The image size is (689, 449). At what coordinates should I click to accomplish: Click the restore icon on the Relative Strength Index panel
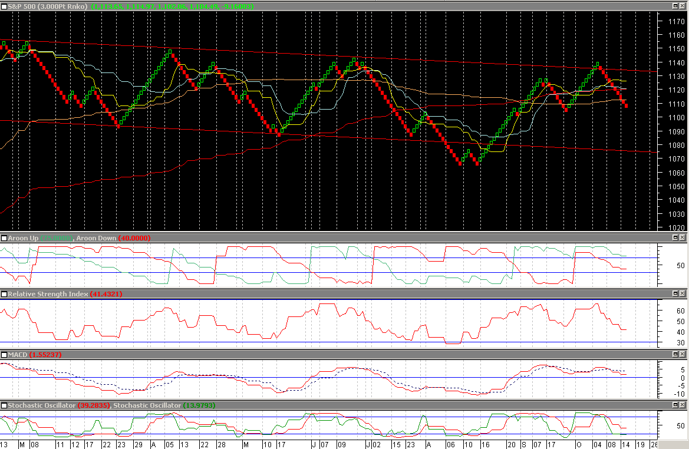[x=676, y=293]
